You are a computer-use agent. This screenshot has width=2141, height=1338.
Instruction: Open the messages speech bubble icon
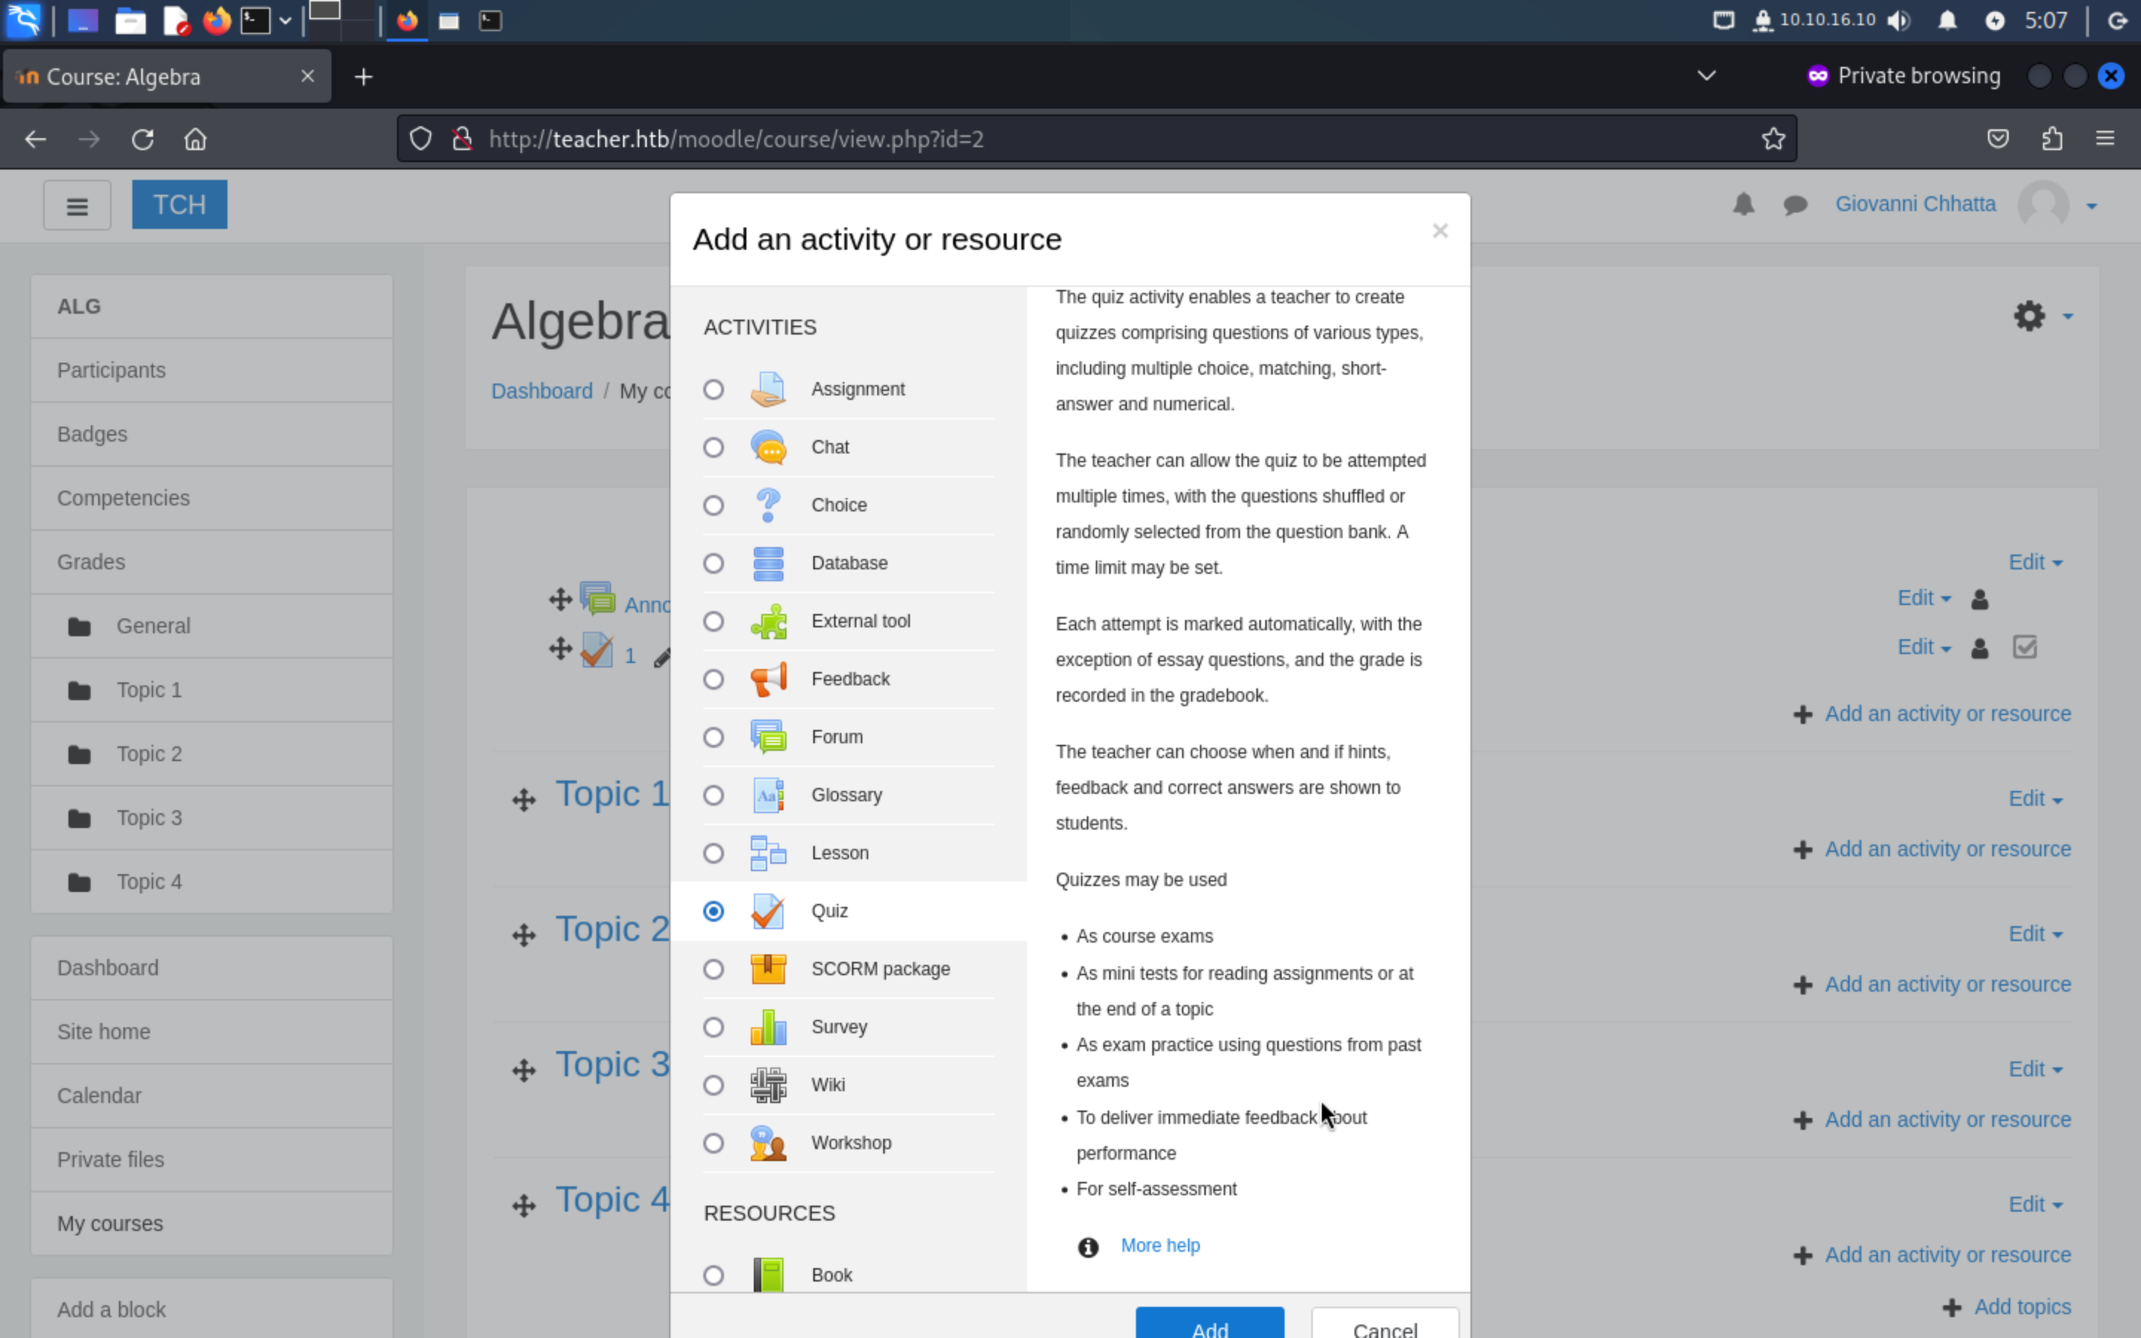tap(1794, 205)
